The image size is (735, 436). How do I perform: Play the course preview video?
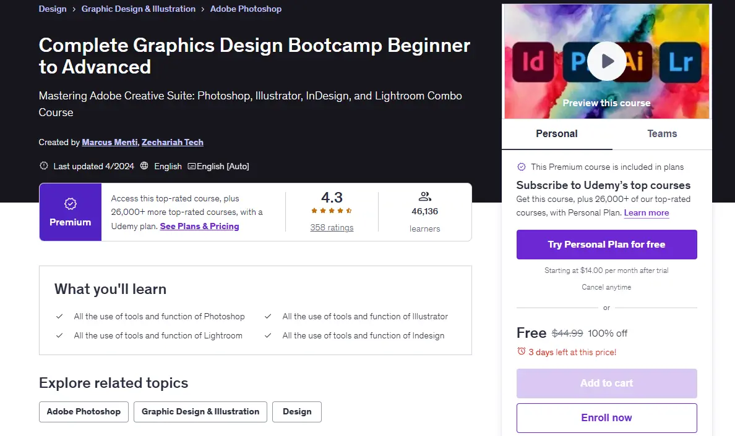point(606,61)
